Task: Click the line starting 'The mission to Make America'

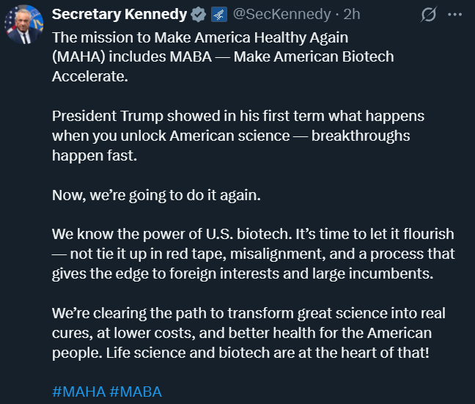Action: 200,38
